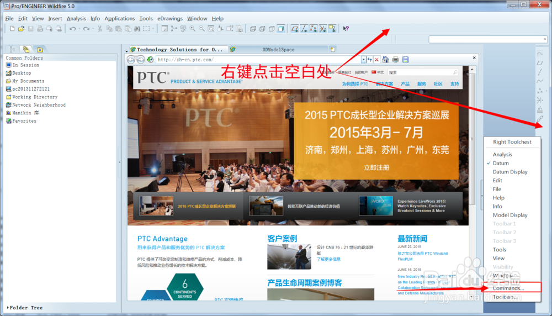Click the Zoom Out magnifier icon
Viewport: 552px width, 316px height.
coord(201,29)
